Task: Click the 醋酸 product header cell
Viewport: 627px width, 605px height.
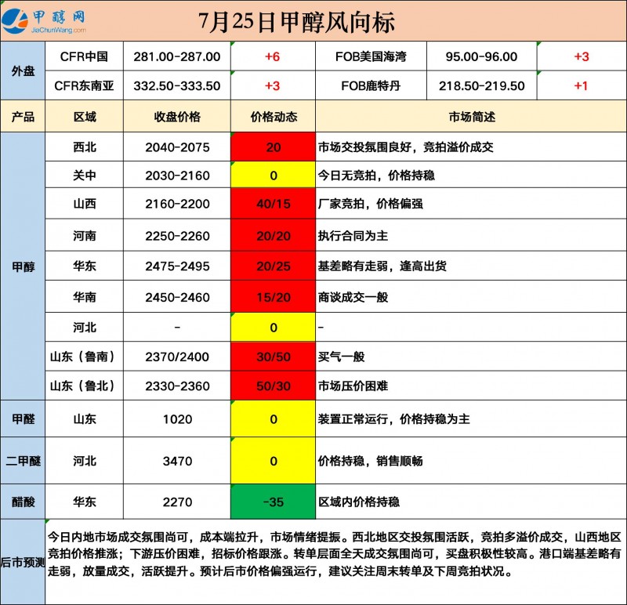Action: click(23, 502)
